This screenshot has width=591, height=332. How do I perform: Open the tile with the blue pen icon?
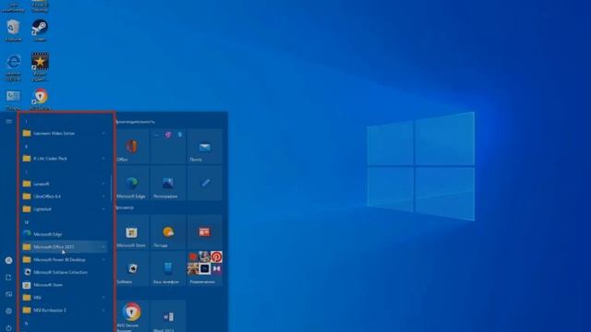pos(205,184)
